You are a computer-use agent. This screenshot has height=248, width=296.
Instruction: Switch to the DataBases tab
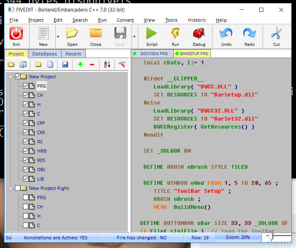point(45,54)
